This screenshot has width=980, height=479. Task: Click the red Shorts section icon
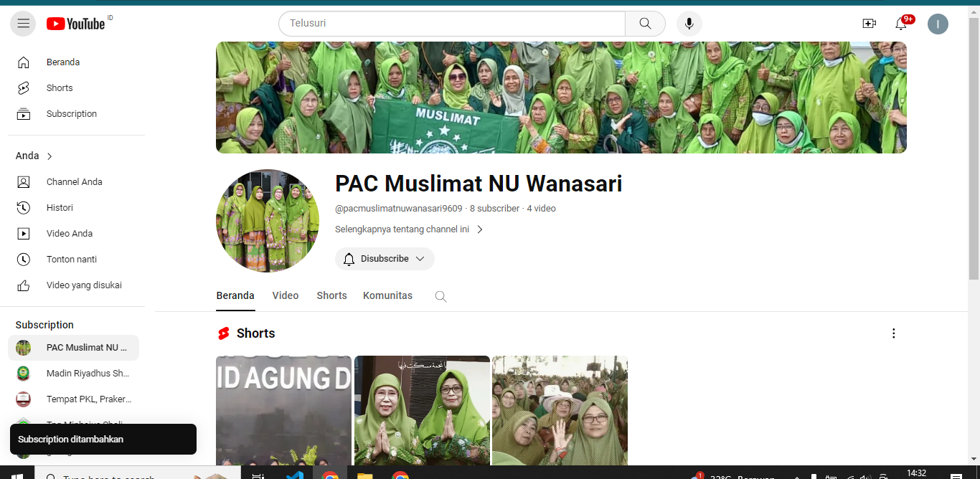pyautogui.click(x=224, y=333)
